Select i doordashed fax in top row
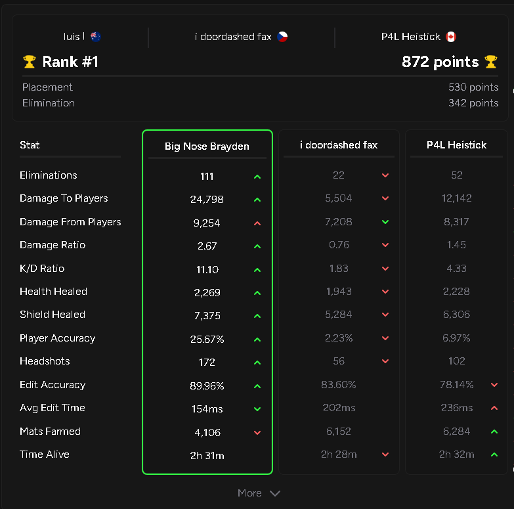The width and height of the screenshot is (514, 509). [x=241, y=36]
